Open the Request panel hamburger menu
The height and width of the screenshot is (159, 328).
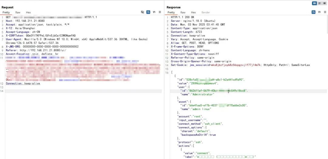pos(160,12)
